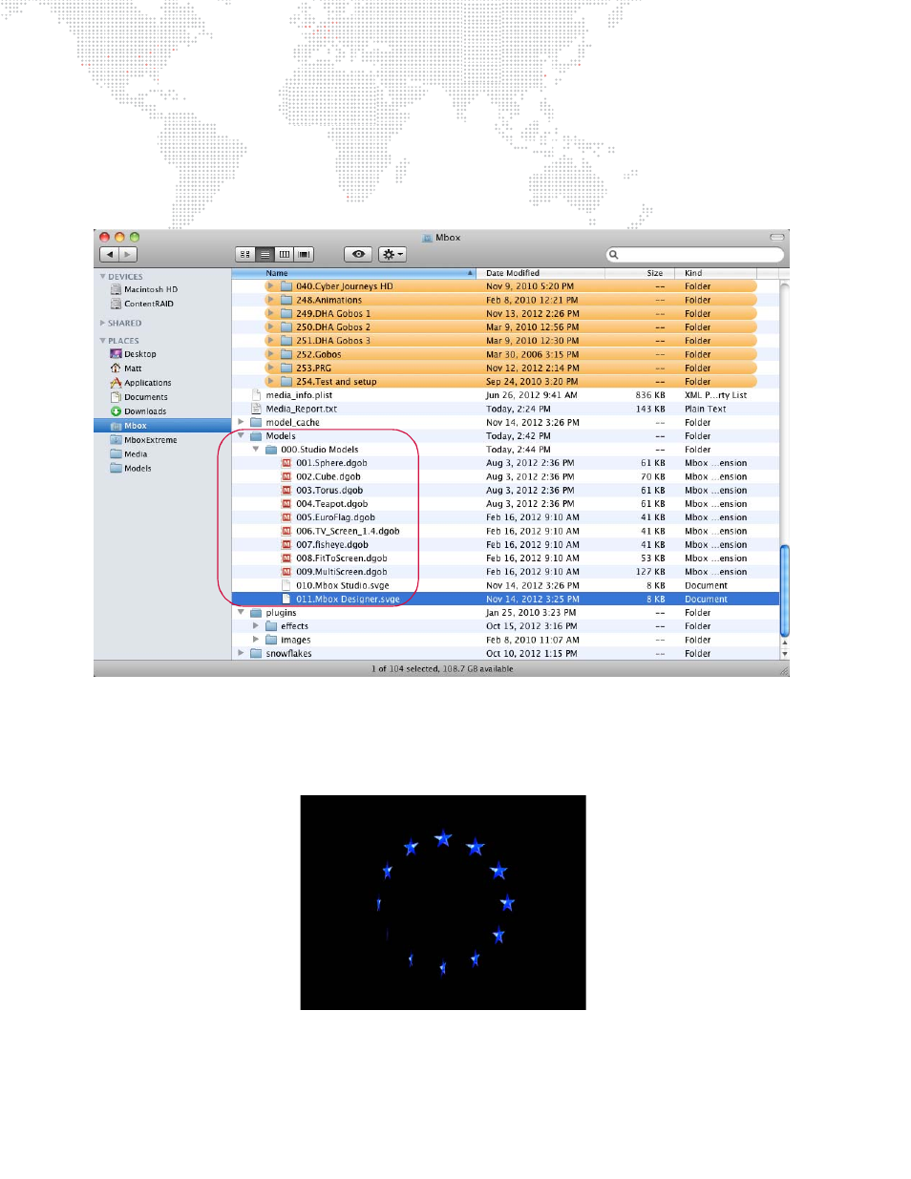Toggle the toolbar with the title-bar pill button

click(x=777, y=238)
